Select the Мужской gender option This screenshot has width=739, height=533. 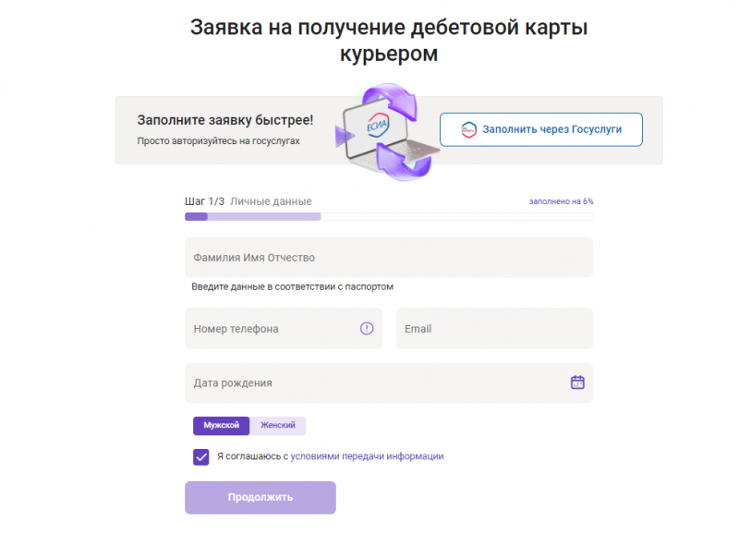221,426
